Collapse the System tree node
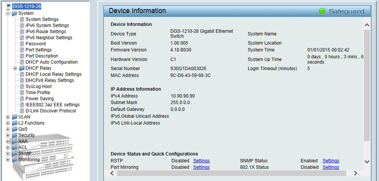This screenshot has height=181, width=379. click(8, 13)
